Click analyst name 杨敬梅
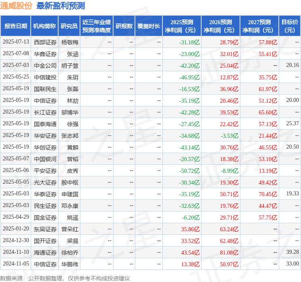Image resolution: width=301 pixels, height=282 pixels. [x=69, y=42]
